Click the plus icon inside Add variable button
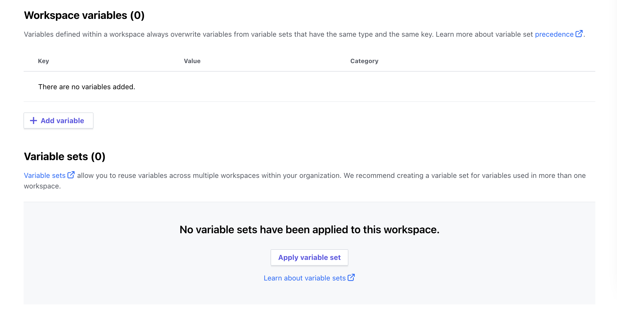Image resolution: width=617 pixels, height=313 pixels. click(x=33, y=121)
